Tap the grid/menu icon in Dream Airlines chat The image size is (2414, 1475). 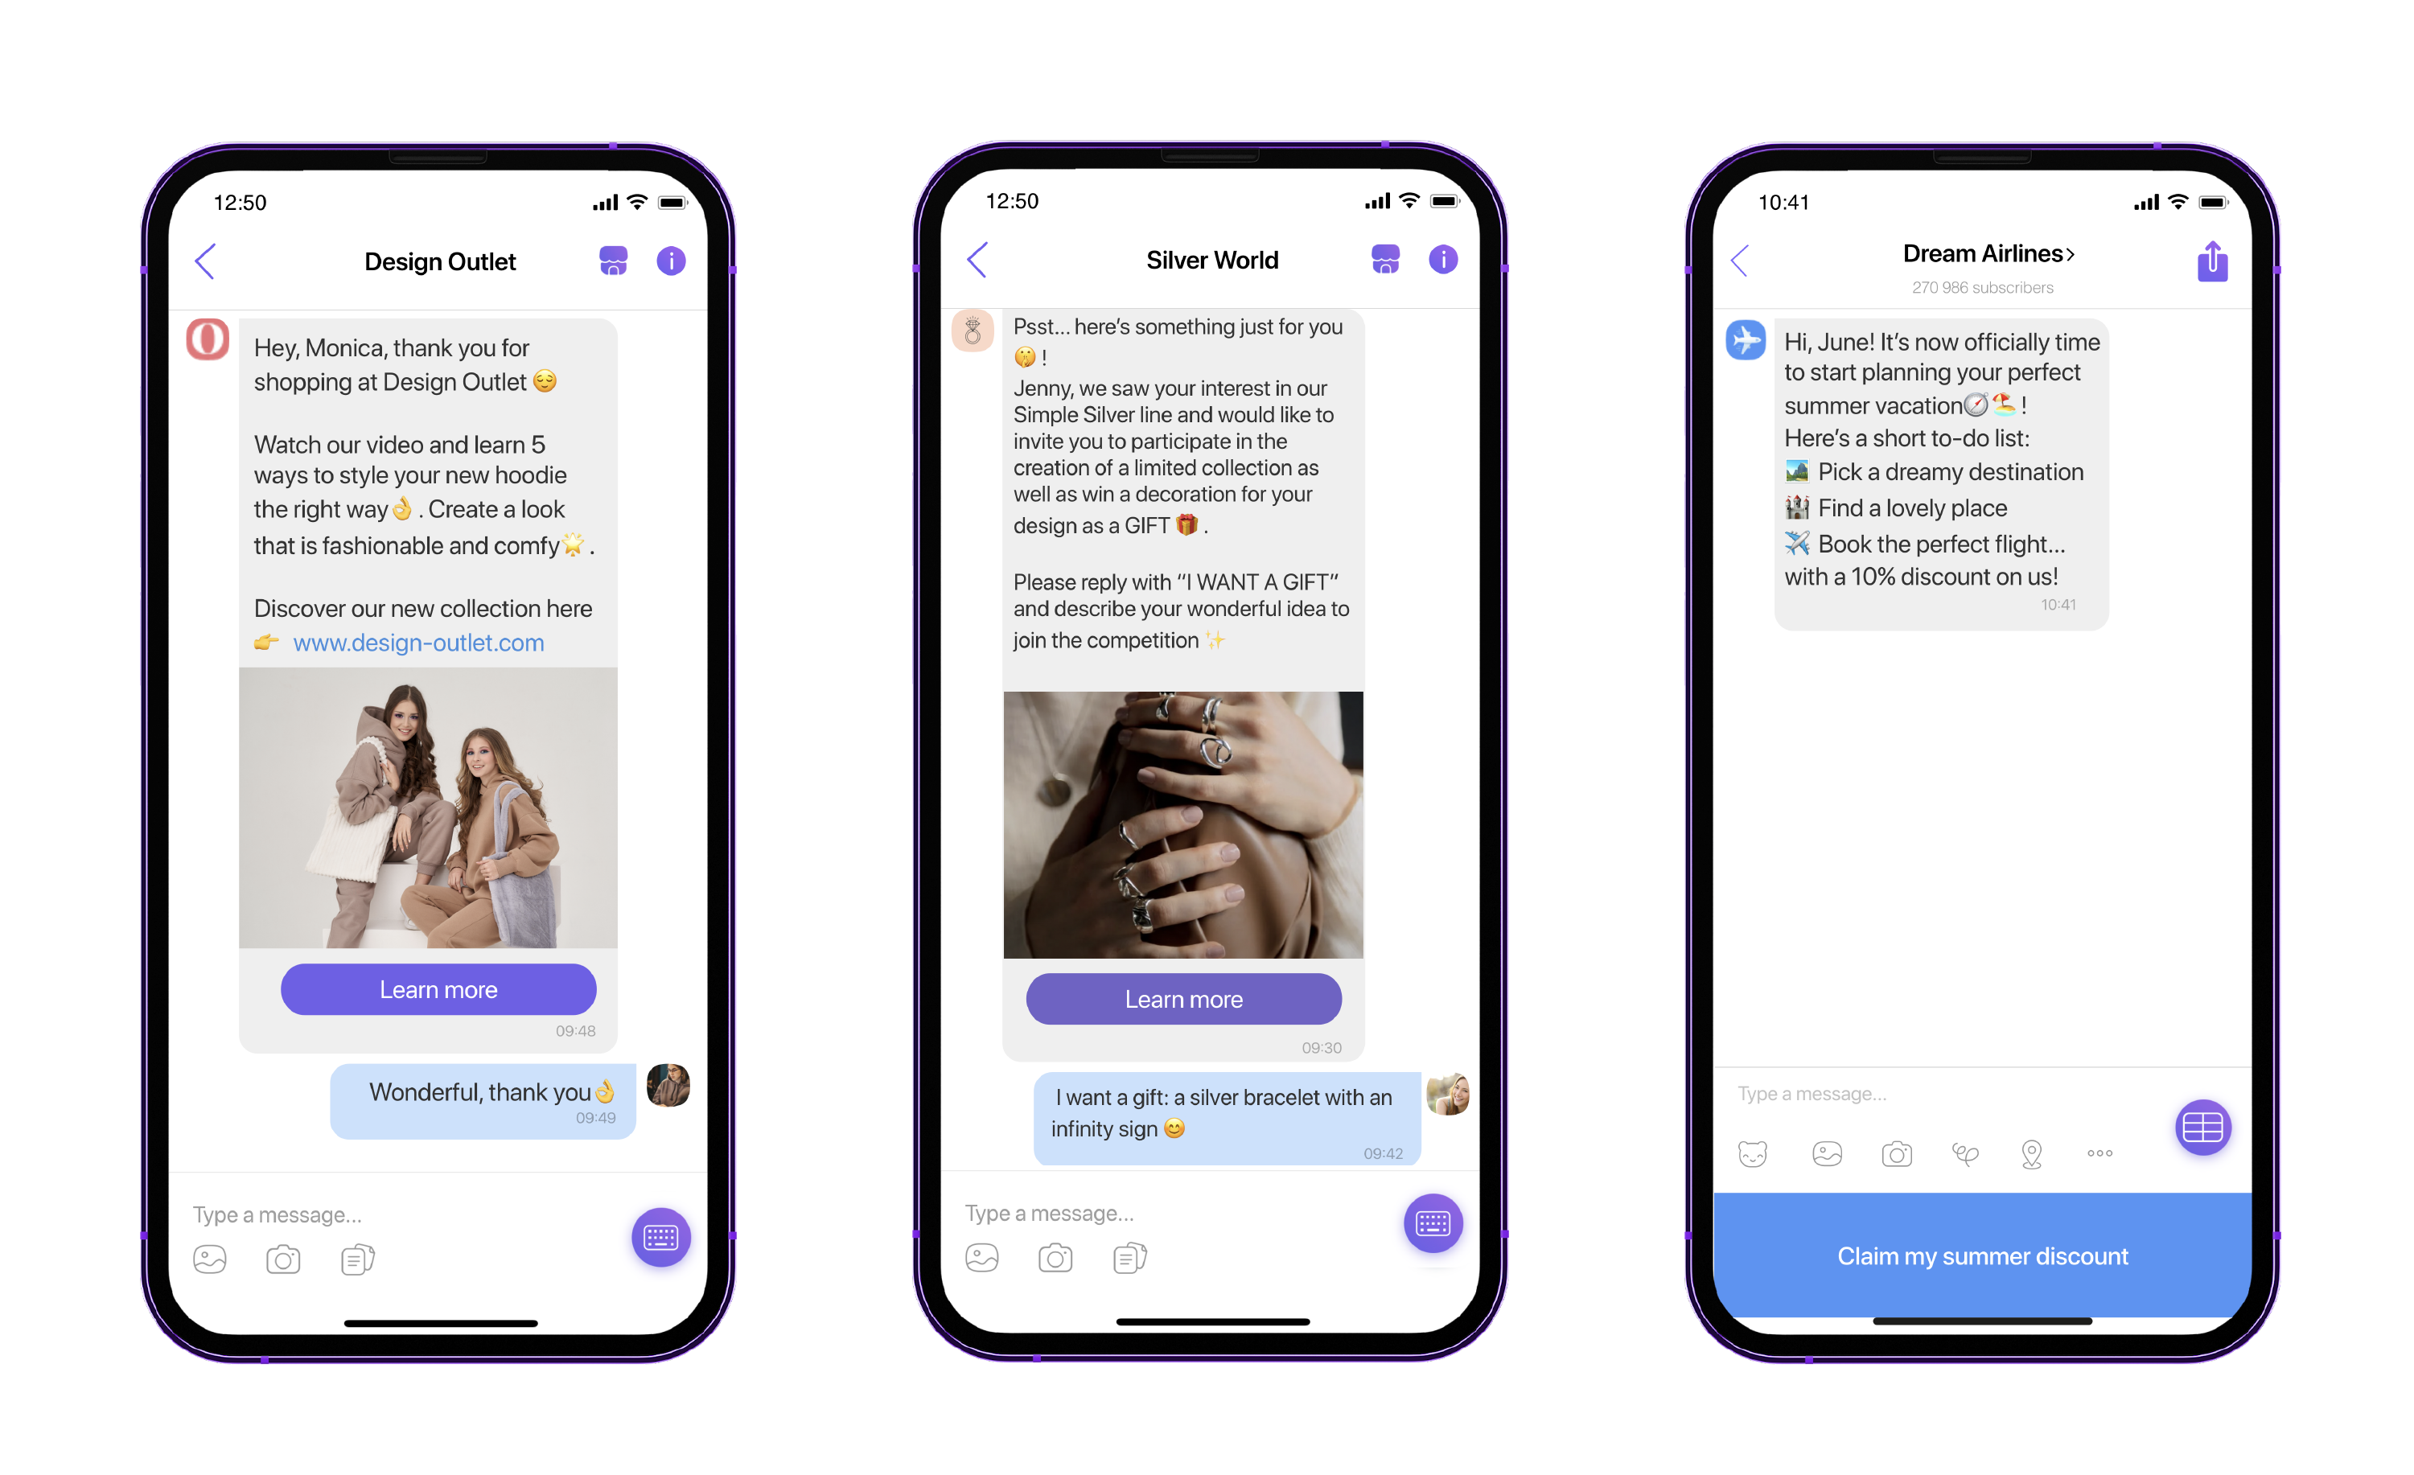[2203, 1130]
